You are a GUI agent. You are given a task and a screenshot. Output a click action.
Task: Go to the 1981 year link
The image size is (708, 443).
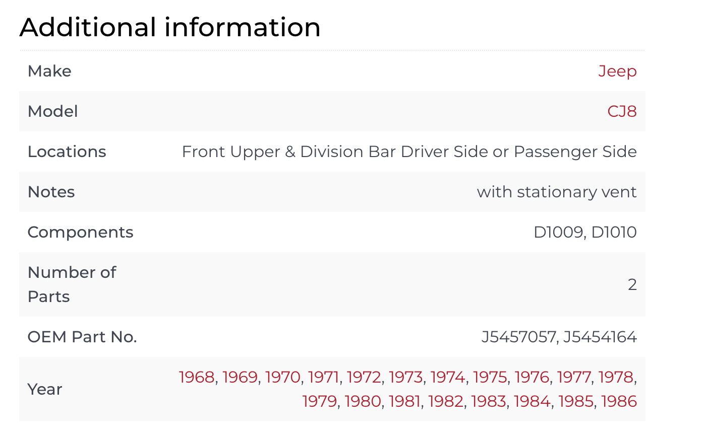click(x=404, y=401)
